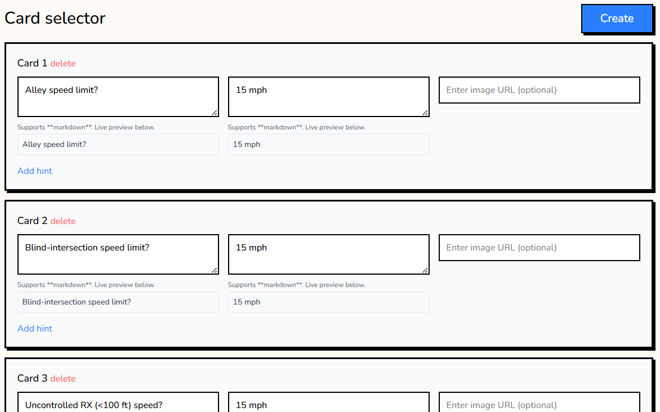Click markdown support note under Card 1 question

[x=86, y=127]
